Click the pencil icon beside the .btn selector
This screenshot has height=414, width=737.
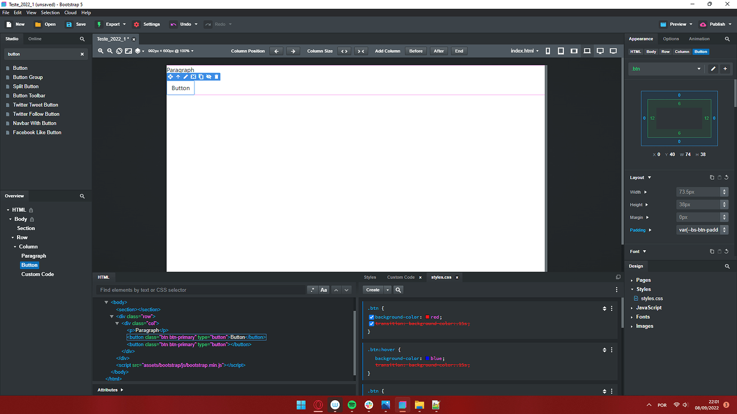click(x=714, y=68)
